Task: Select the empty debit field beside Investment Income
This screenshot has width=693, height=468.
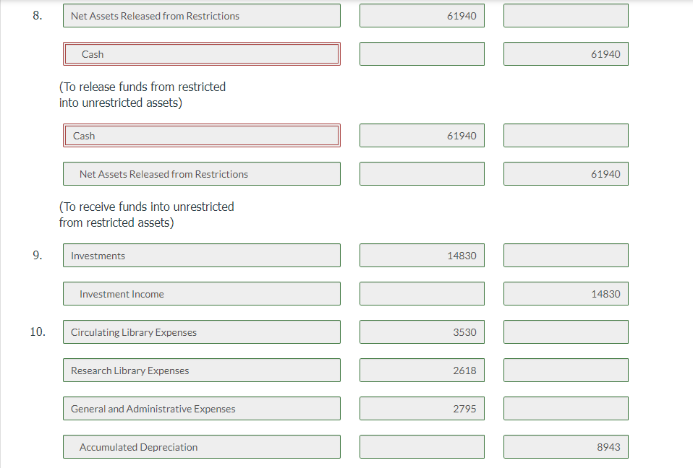Action: point(422,294)
